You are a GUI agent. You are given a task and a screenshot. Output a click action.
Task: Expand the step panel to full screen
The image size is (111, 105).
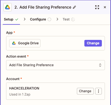tap(97, 7)
